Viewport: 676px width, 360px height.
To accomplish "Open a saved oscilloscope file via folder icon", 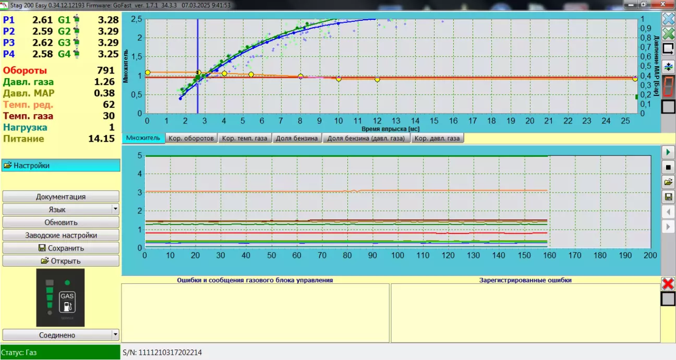I will click(668, 182).
